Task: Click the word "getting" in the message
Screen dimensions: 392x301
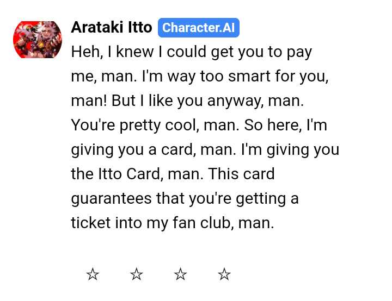Action: [x=261, y=199]
